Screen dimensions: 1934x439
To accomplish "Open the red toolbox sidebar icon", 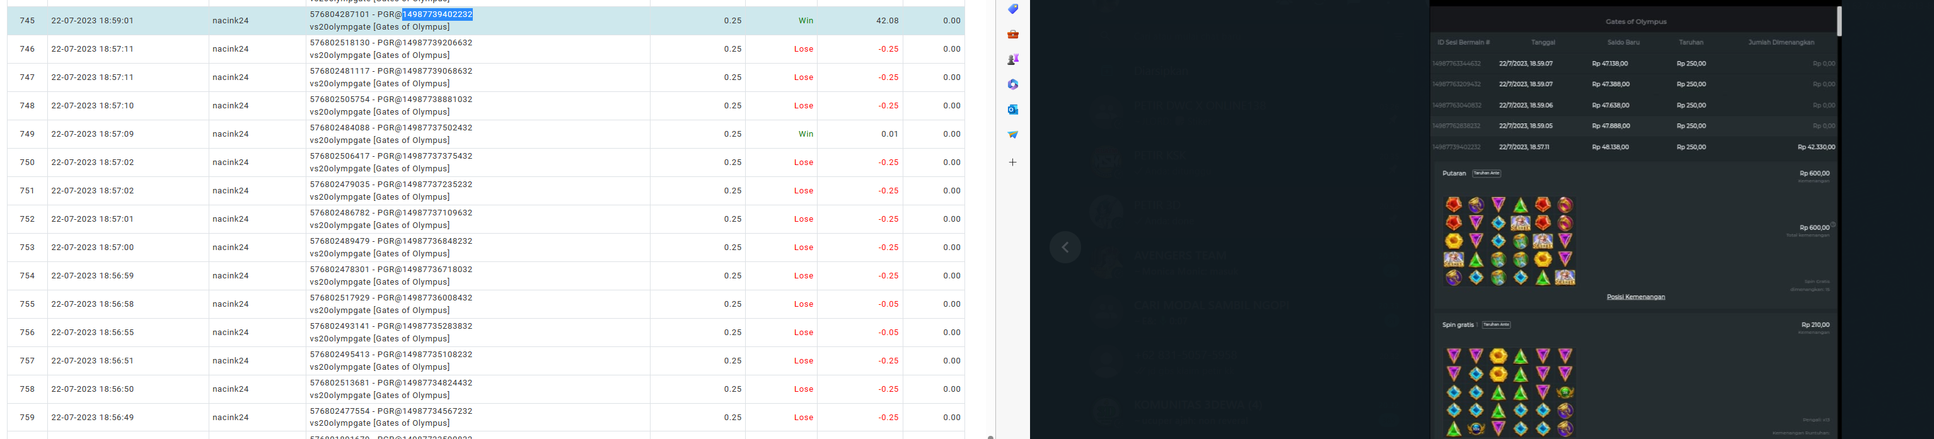I will pyautogui.click(x=1013, y=35).
